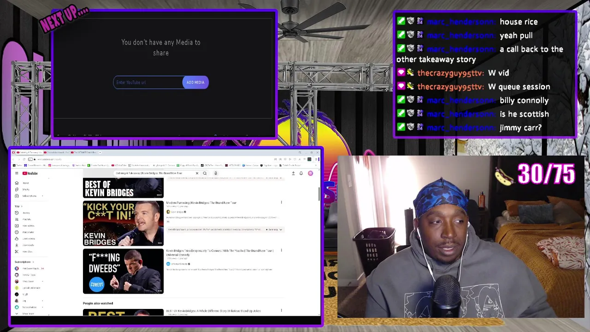
Task: Switch to the second browser tab
Action: 57,152
